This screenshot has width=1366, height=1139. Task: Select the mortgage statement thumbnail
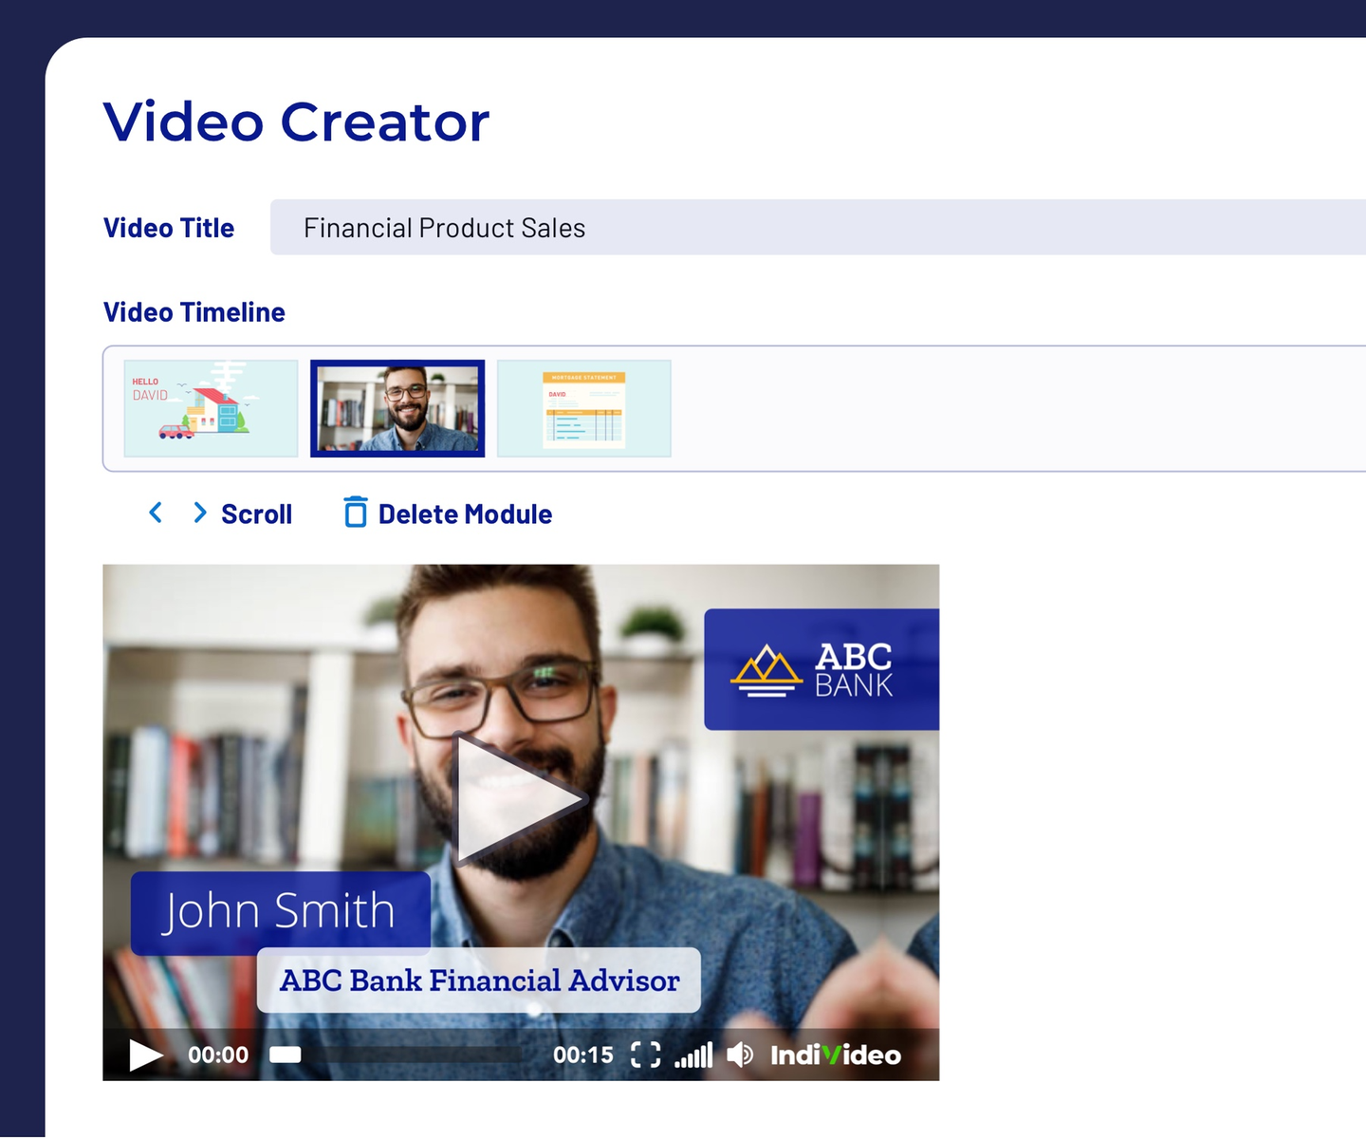click(x=583, y=408)
